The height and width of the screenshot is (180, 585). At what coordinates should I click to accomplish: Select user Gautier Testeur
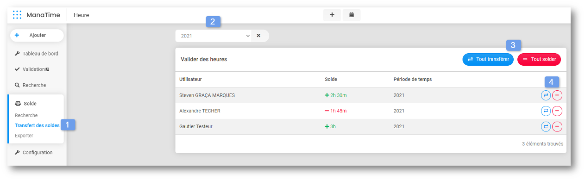[x=196, y=127]
